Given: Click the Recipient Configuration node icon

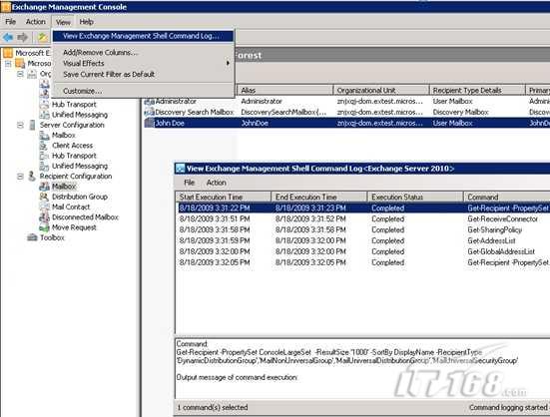Looking at the screenshot, I should [x=32, y=177].
